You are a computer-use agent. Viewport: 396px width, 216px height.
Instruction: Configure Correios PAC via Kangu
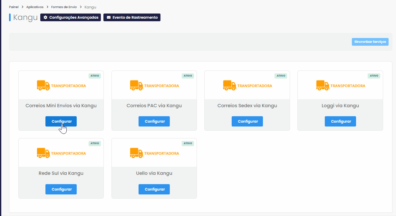[x=154, y=121]
